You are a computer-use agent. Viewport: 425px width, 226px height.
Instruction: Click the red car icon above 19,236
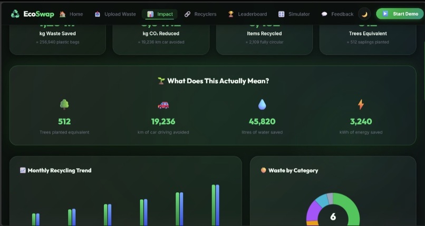point(163,105)
